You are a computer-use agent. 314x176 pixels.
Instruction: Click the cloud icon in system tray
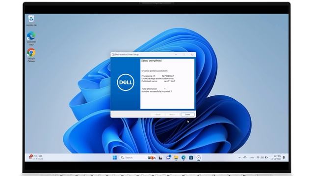click(245, 157)
